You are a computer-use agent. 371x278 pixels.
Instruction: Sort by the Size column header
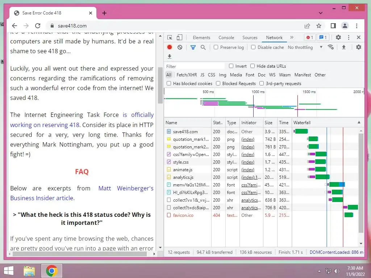tap(270, 122)
